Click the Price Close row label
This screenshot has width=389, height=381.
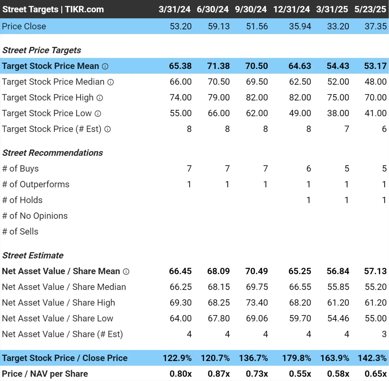click(x=24, y=26)
